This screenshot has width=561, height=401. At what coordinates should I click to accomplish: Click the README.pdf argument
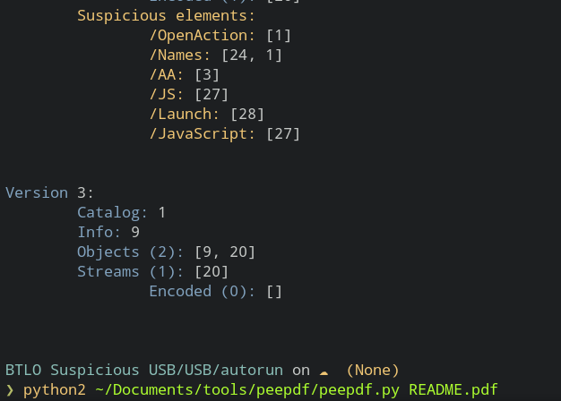(453, 390)
